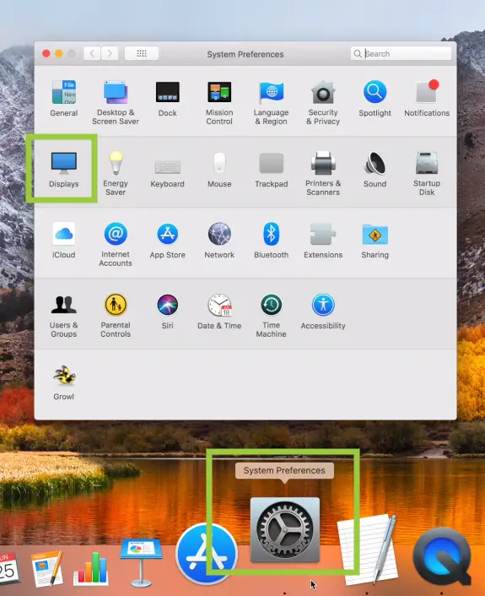
Task: Open Mouse preferences
Action: pos(219,170)
